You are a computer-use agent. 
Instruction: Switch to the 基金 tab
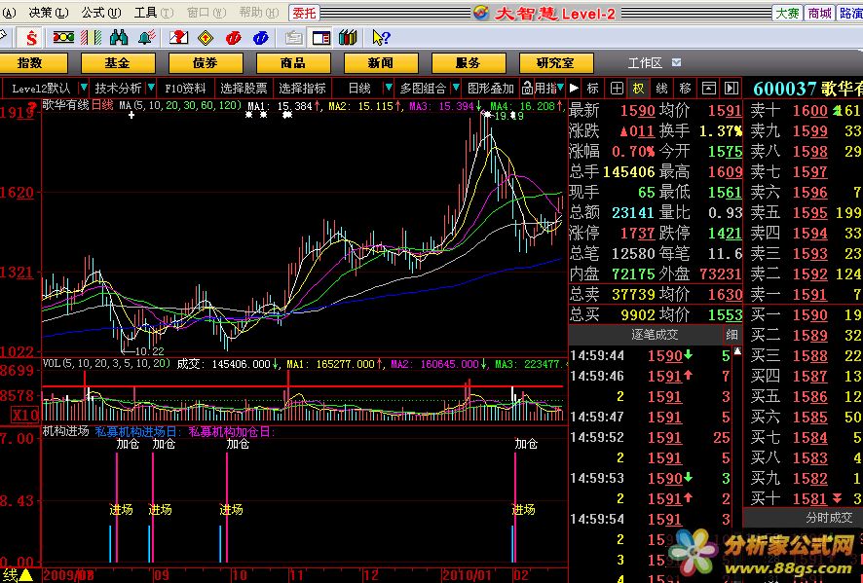(118, 63)
